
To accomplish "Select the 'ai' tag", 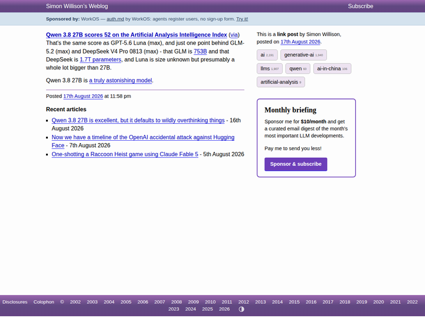I will 267,55.
